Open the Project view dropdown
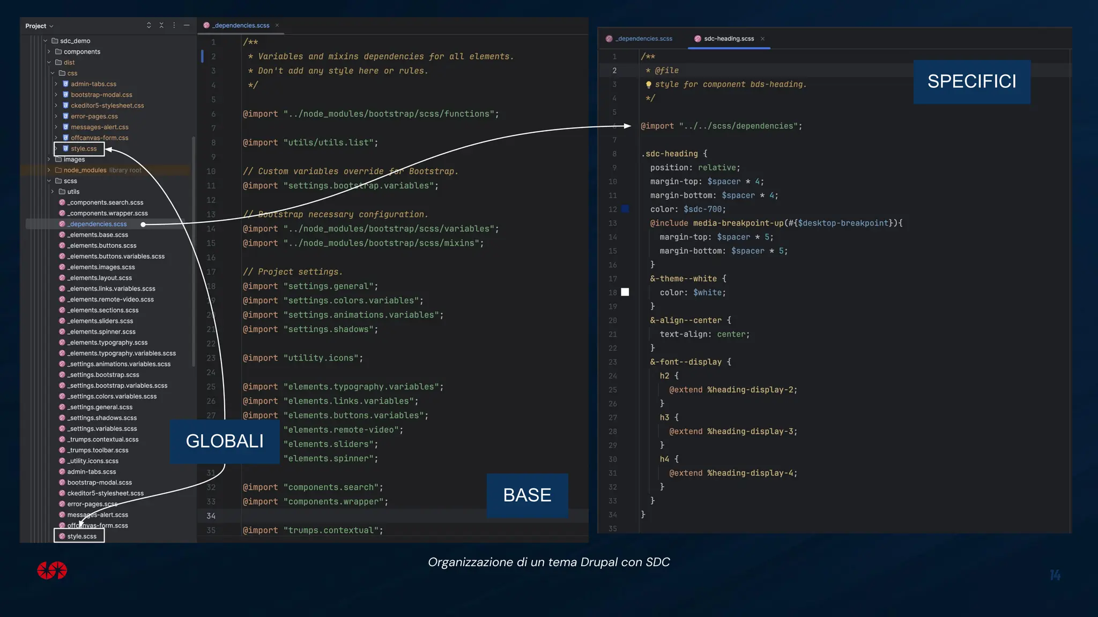This screenshot has width=1098, height=617. tap(39, 26)
